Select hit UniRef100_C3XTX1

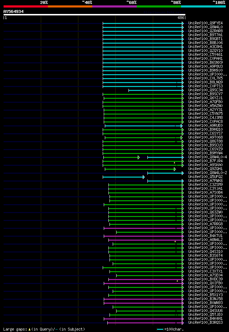pos(205,271)
